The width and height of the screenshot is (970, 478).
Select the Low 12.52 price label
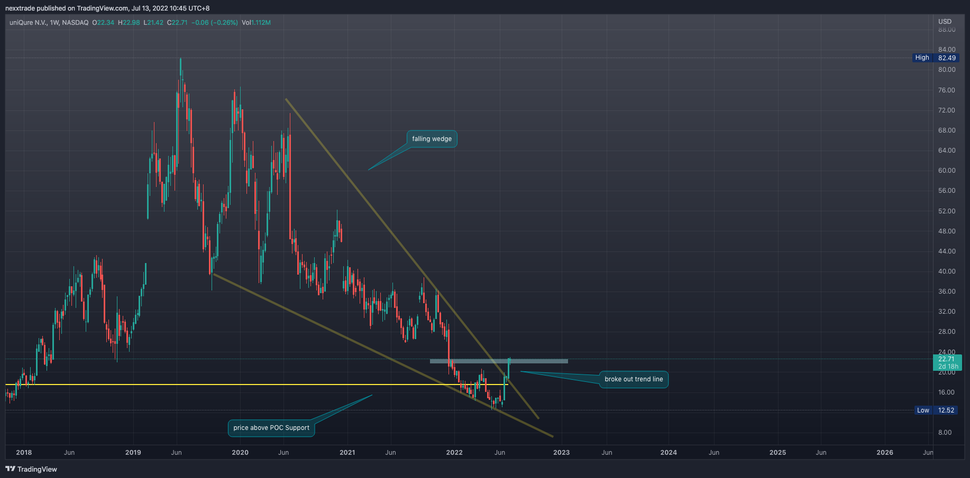(x=936, y=410)
